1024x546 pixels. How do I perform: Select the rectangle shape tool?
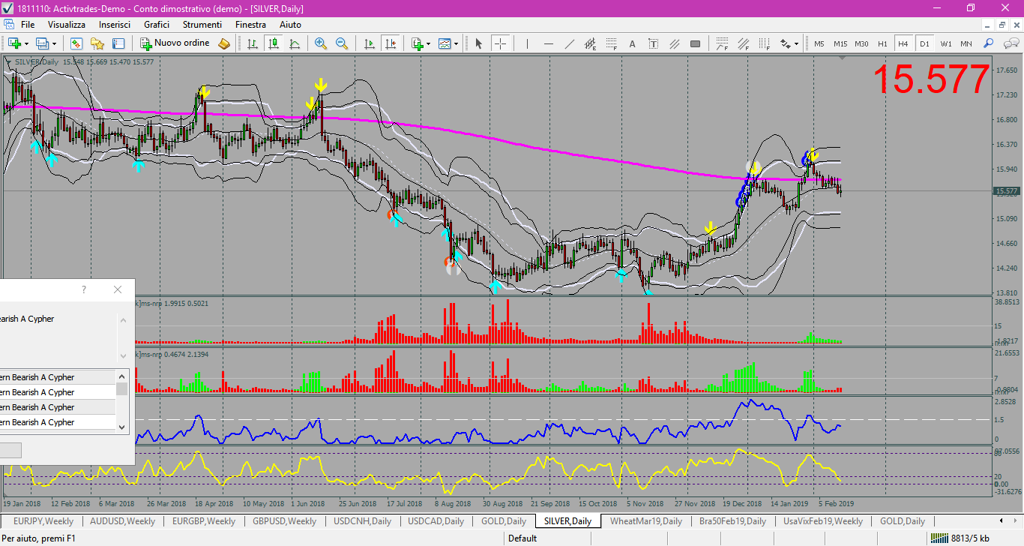point(695,43)
